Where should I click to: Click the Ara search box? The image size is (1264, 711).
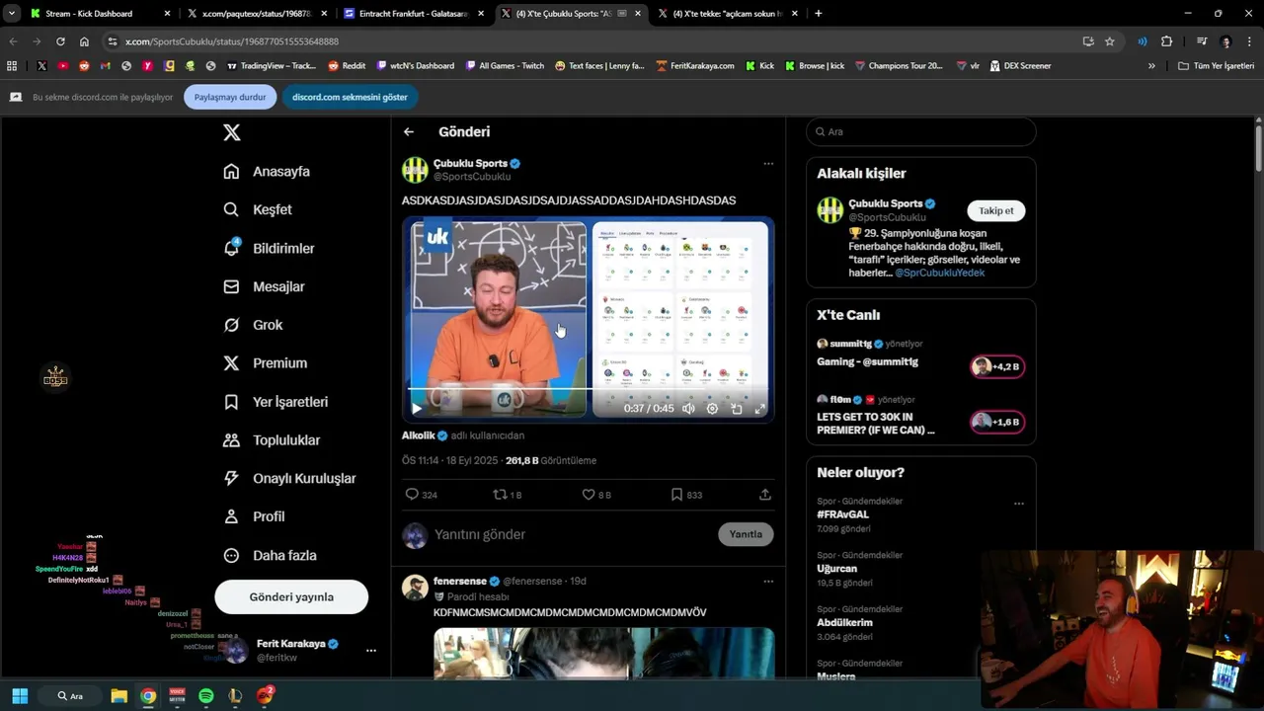pyautogui.click(x=920, y=131)
